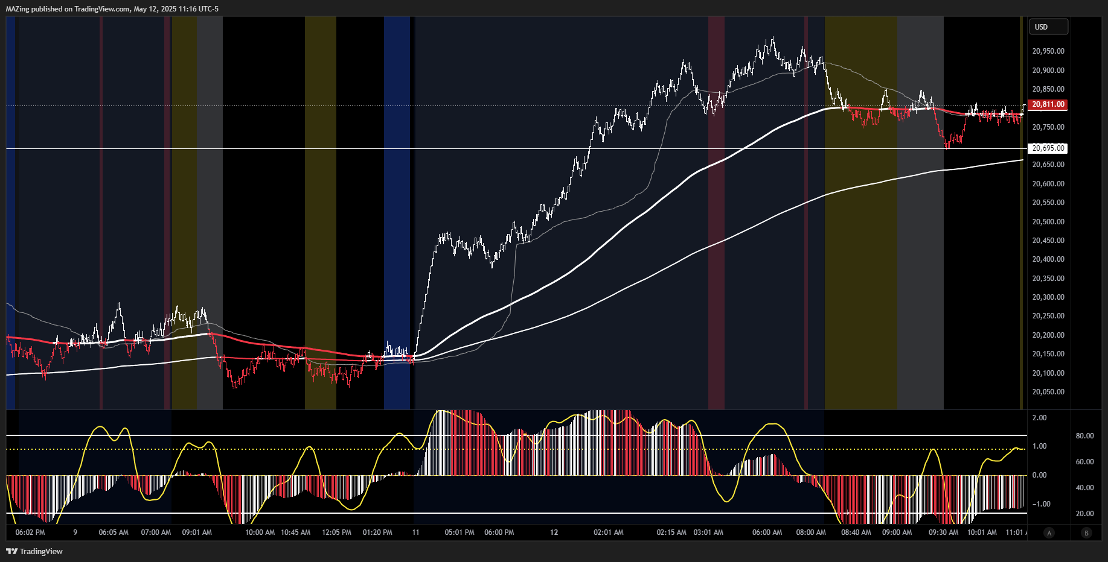Click the 20,150.00 price scale label

click(x=1048, y=354)
